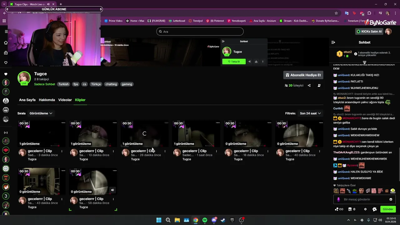Click the chatting tag
400x225 pixels.
click(x=111, y=84)
